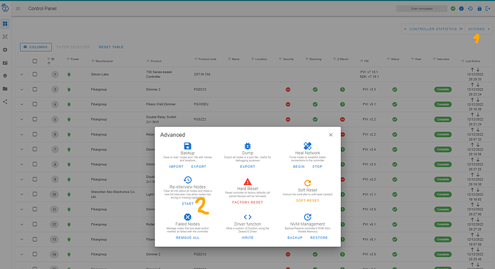Click the Soft Reset refresh icon
Viewport: 495px width, 269px height.
(308, 183)
